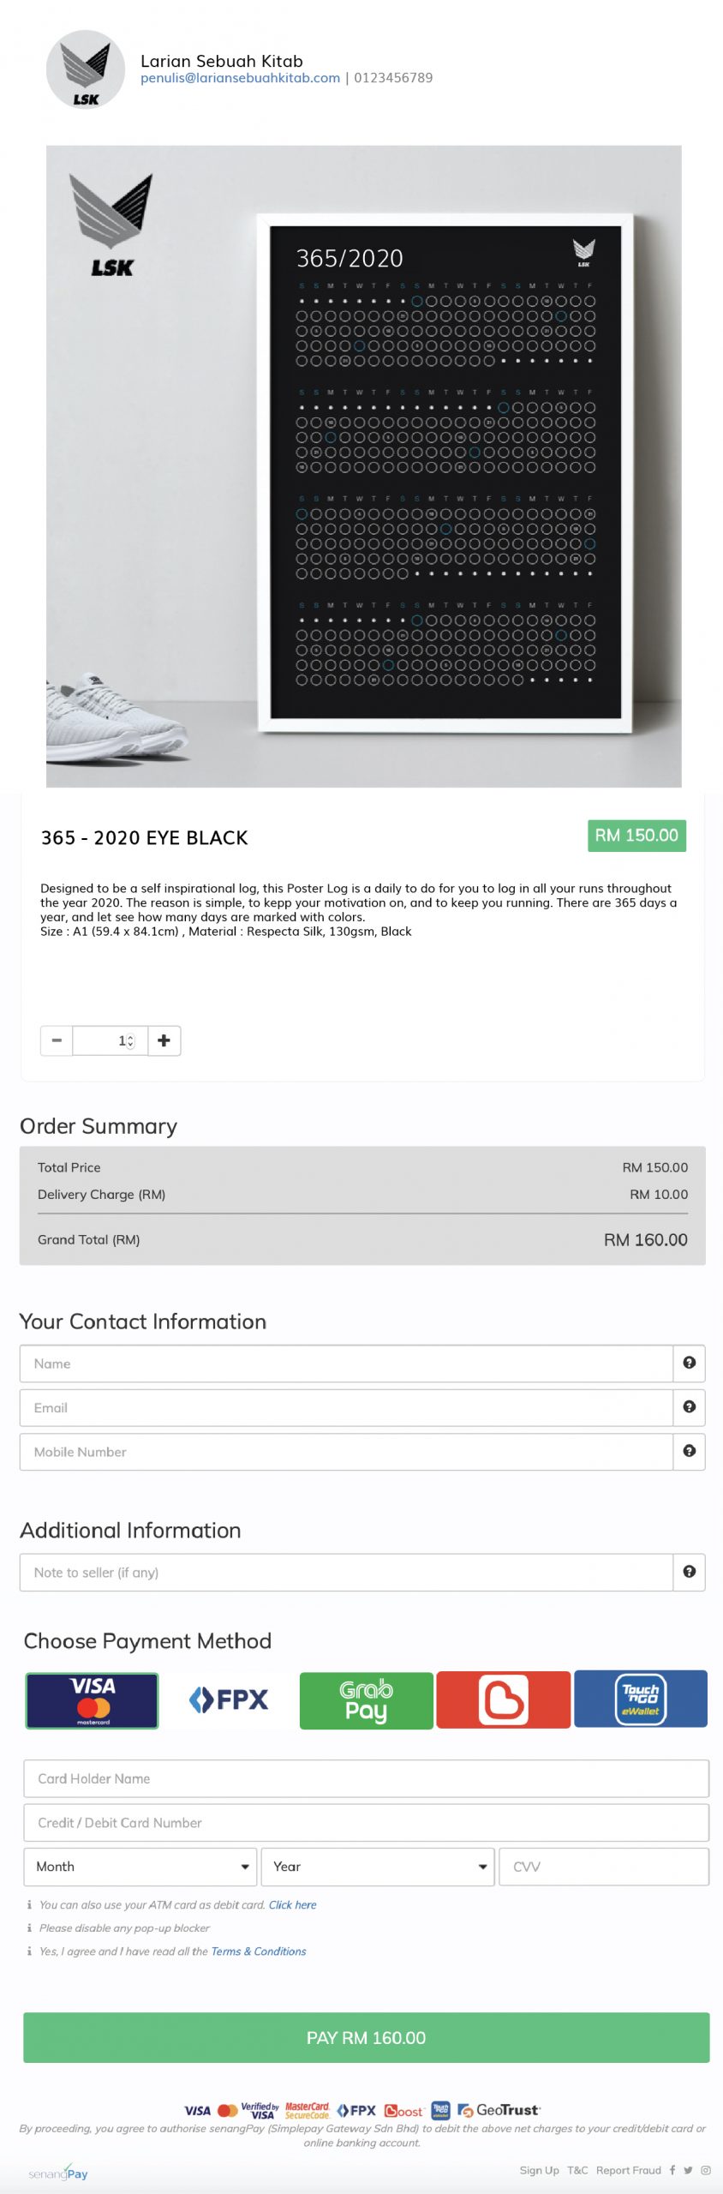Open the Instagram icon in footer
This screenshot has width=723, height=2194.
tap(706, 2170)
